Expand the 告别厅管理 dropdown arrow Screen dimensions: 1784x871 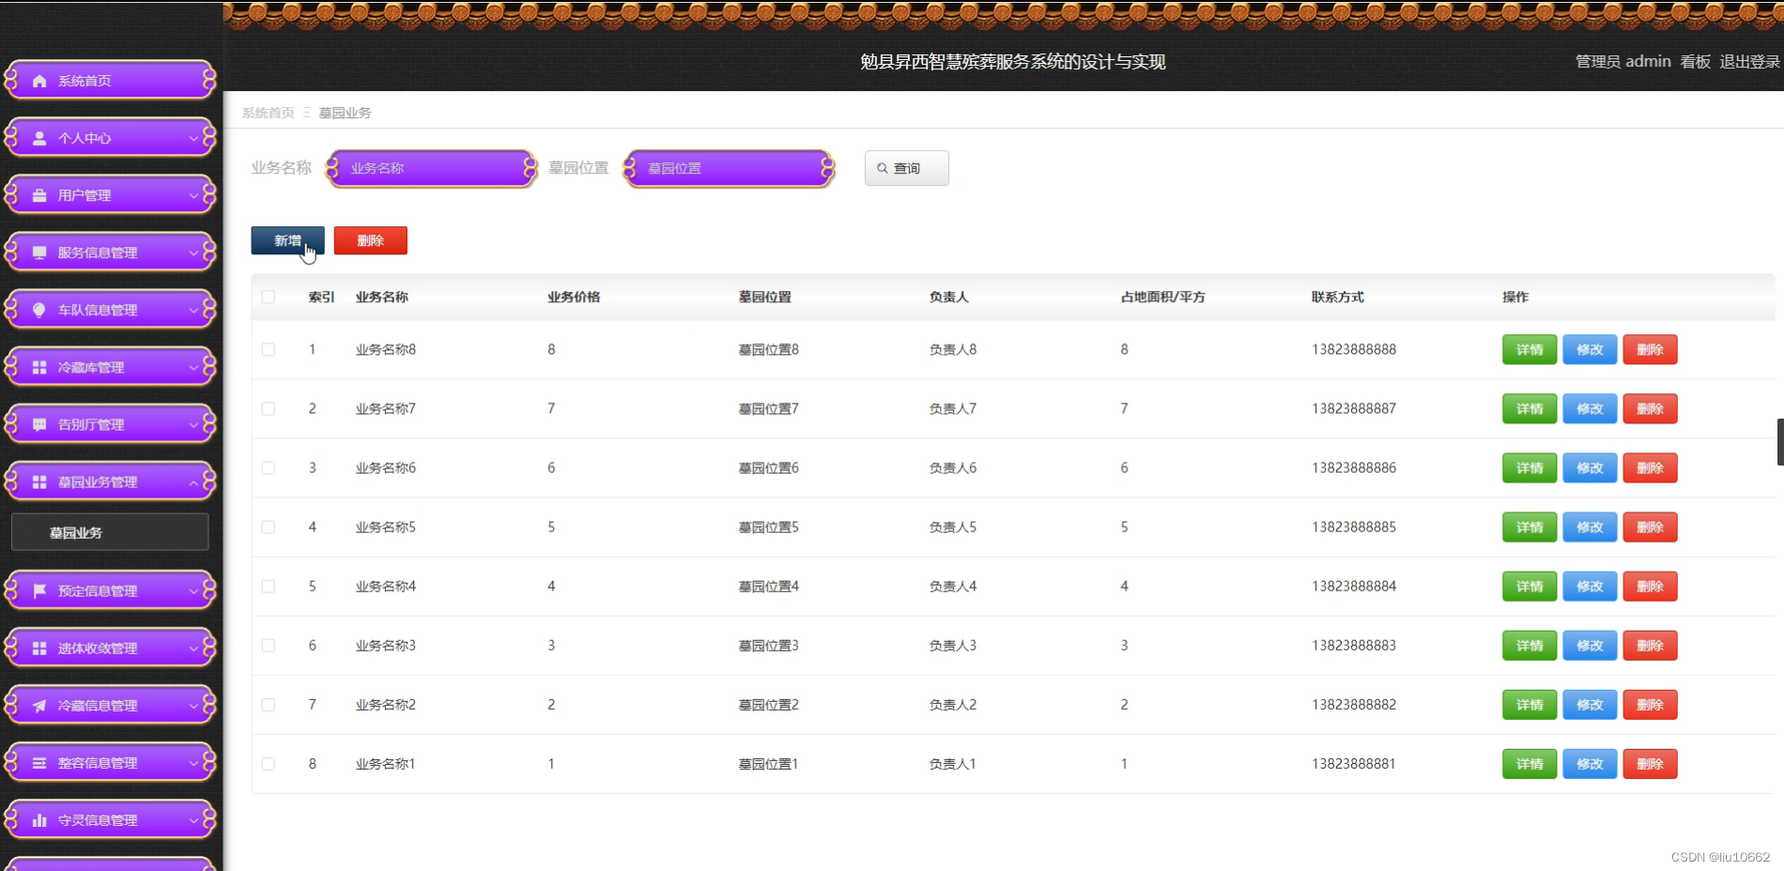pos(195,424)
